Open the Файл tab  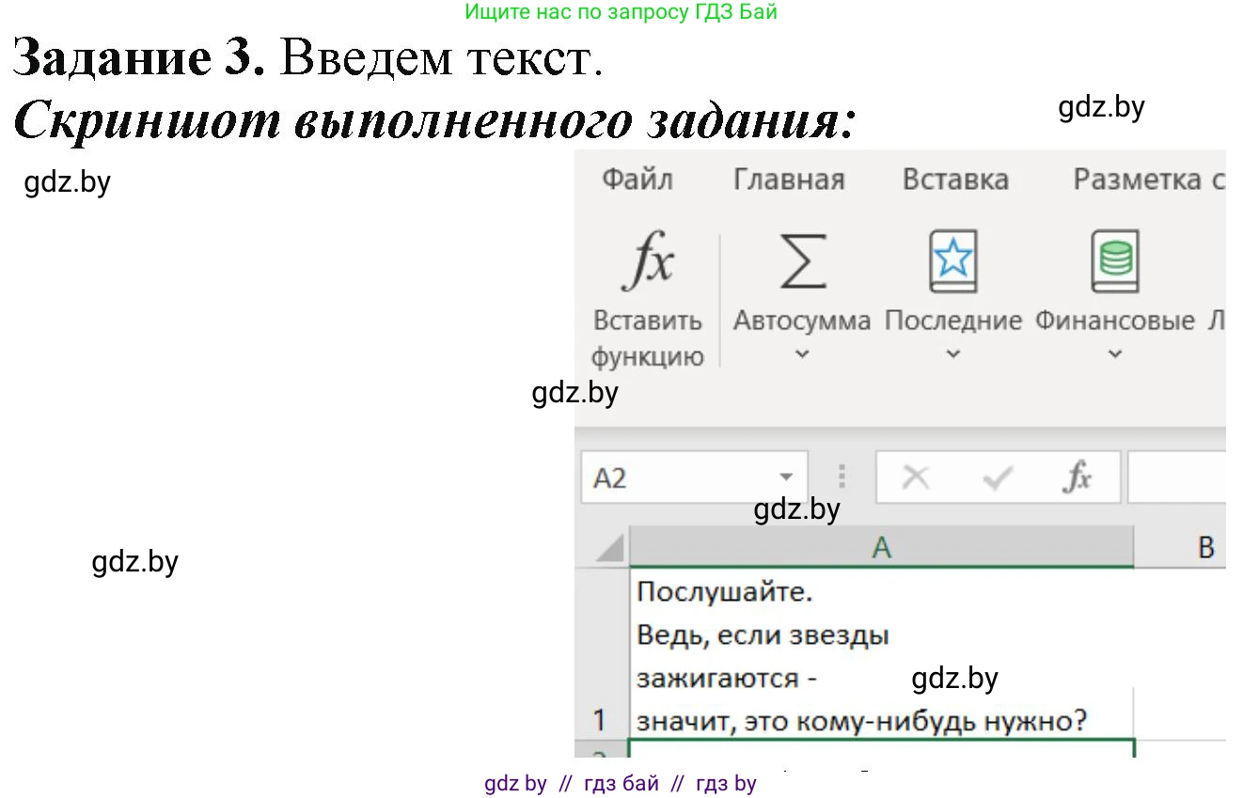pos(637,180)
